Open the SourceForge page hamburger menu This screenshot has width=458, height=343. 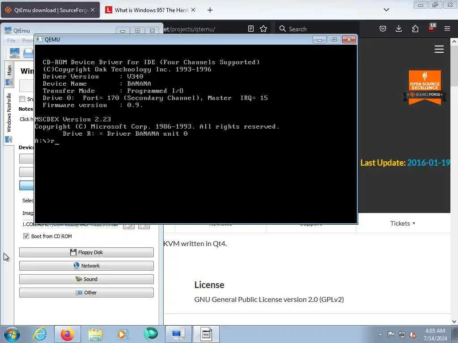click(439, 49)
